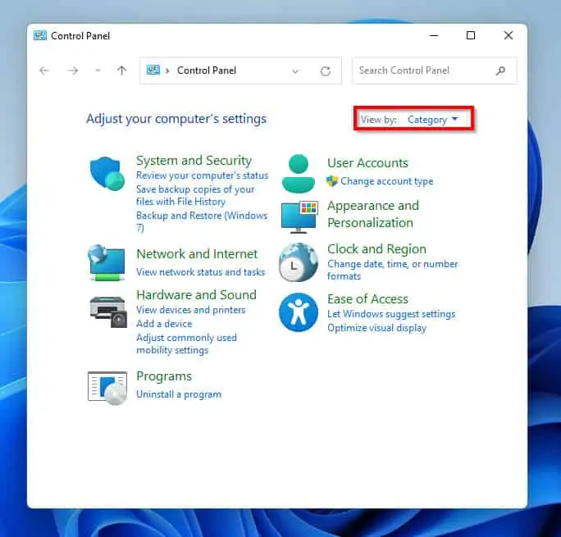Open Hardware and Sound category

click(196, 294)
